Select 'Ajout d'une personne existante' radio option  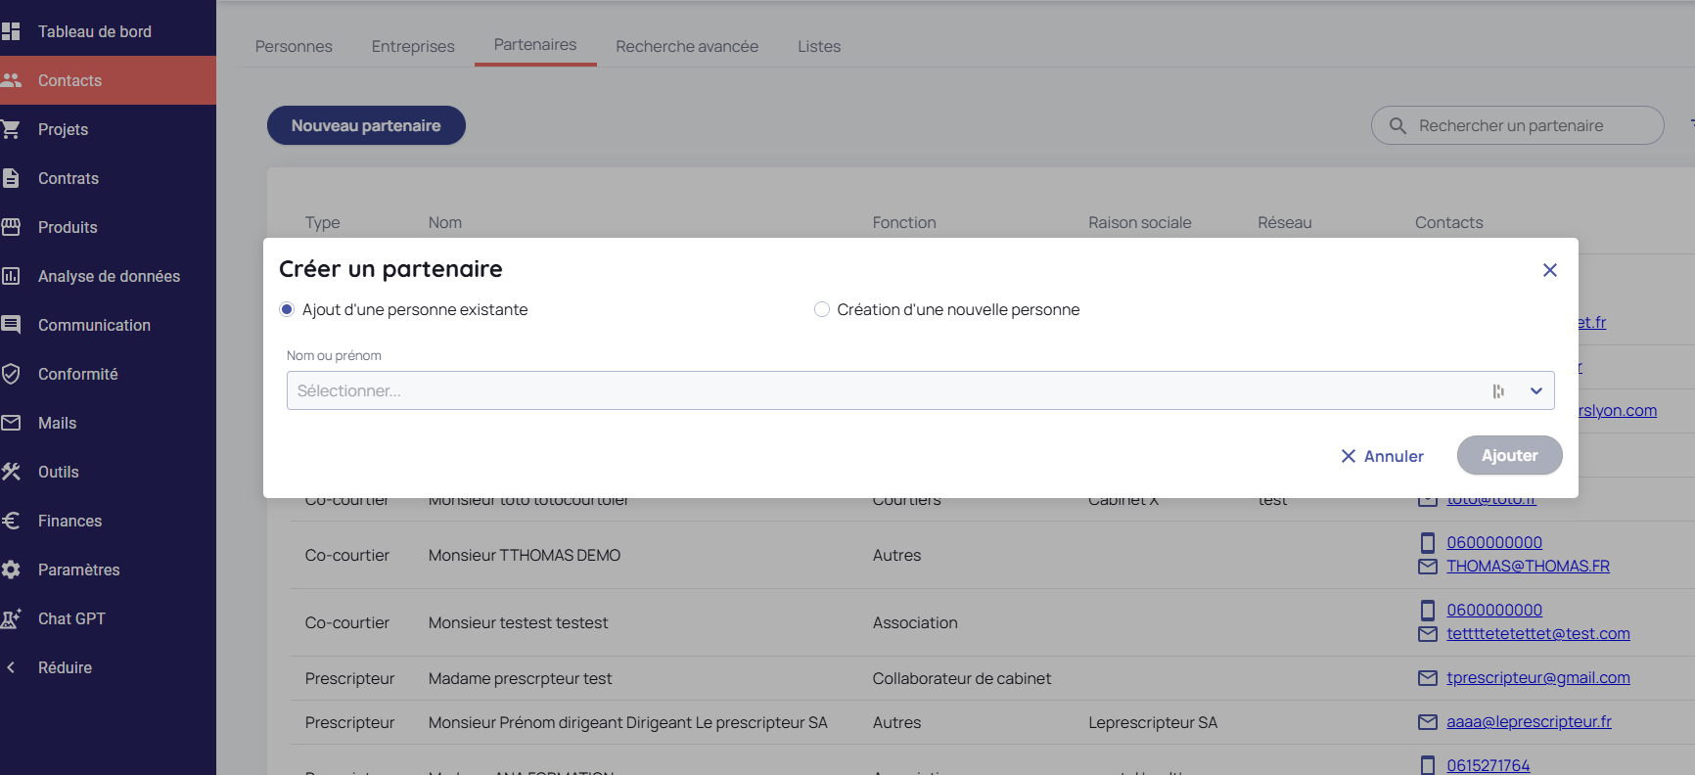[x=287, y=309]
